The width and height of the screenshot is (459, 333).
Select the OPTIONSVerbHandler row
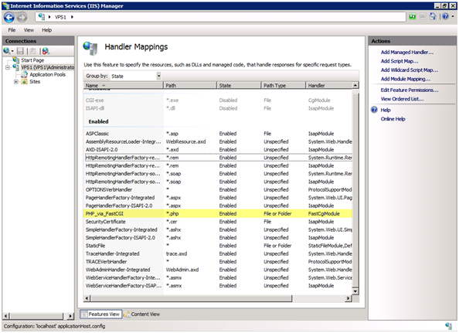pos(219,189)
